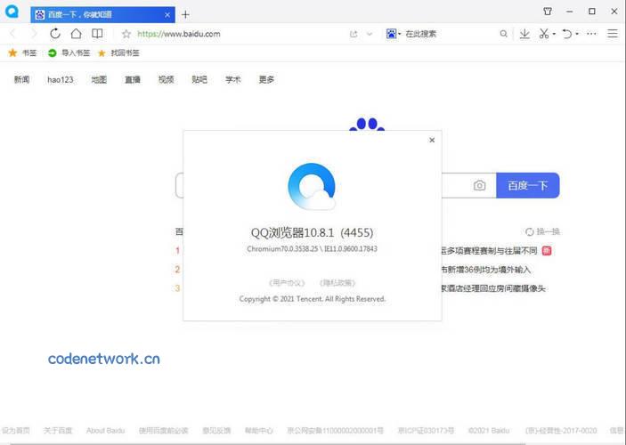Open hot item about 房间藏摄像头
Screen dimensions: 626x445
click(x=493, y=288)
